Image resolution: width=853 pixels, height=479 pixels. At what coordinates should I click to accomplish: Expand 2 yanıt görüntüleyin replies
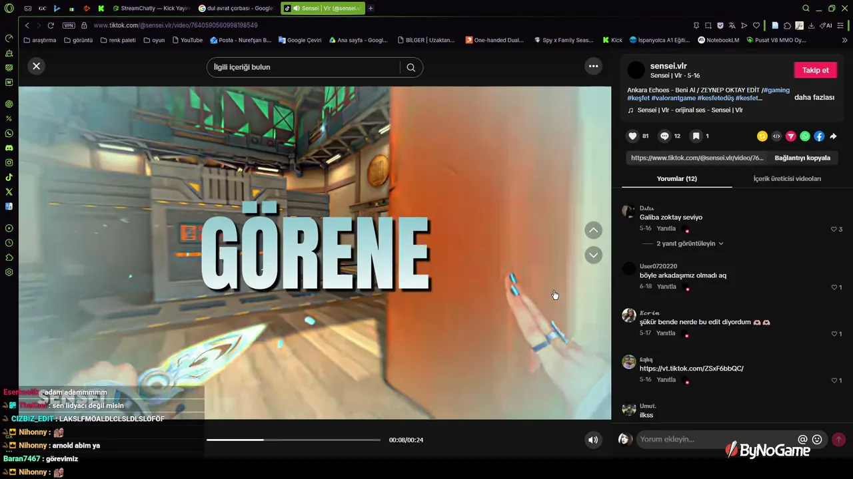point(690,243)
